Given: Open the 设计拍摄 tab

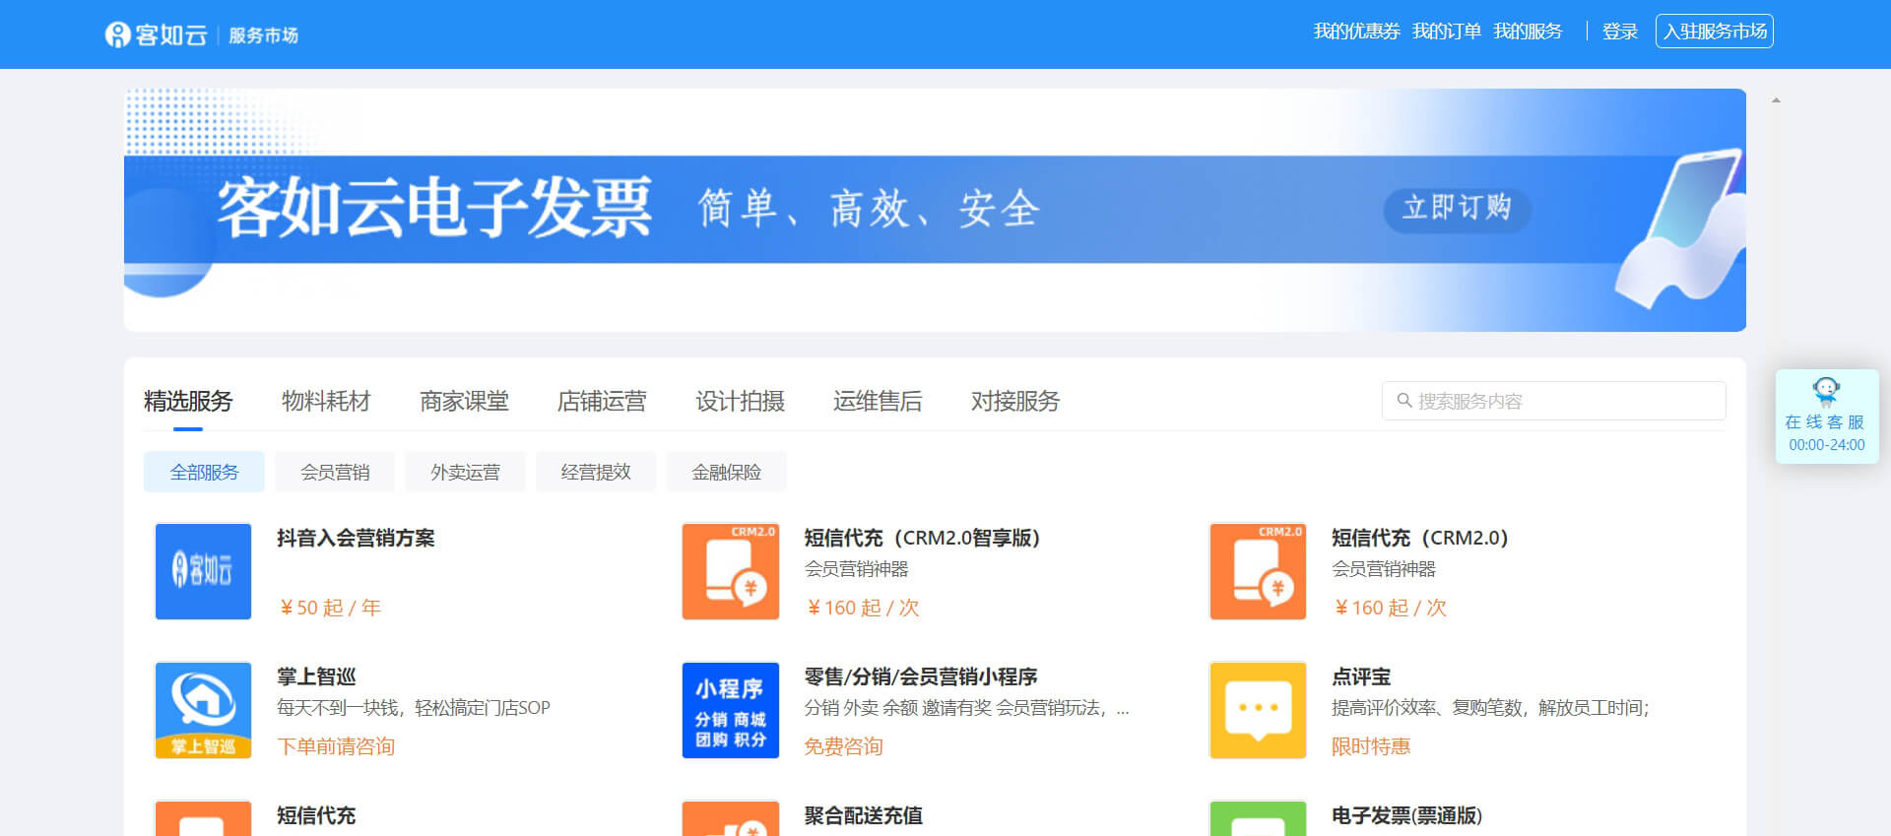Looking at the screenshot, I should click(x=740, y=402).
